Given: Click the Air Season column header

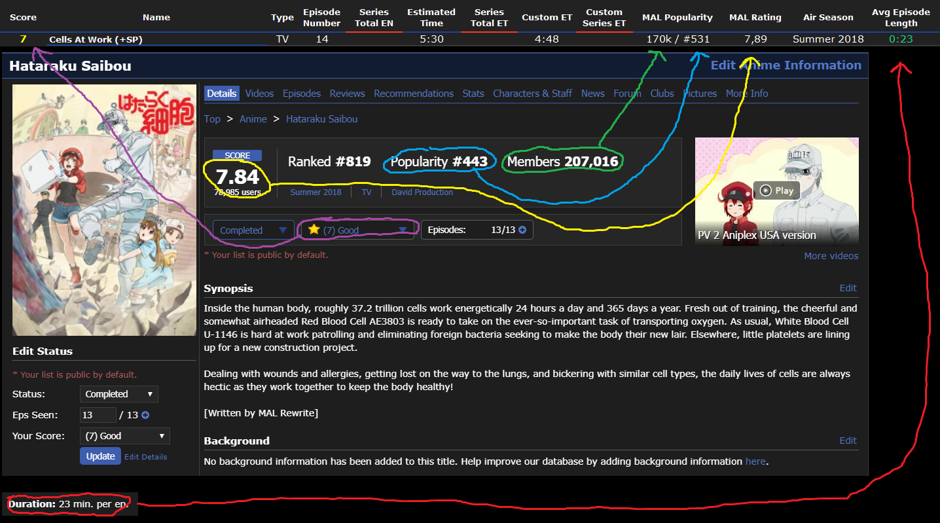Looking at the screenshot, I should (x=828, y=17).
